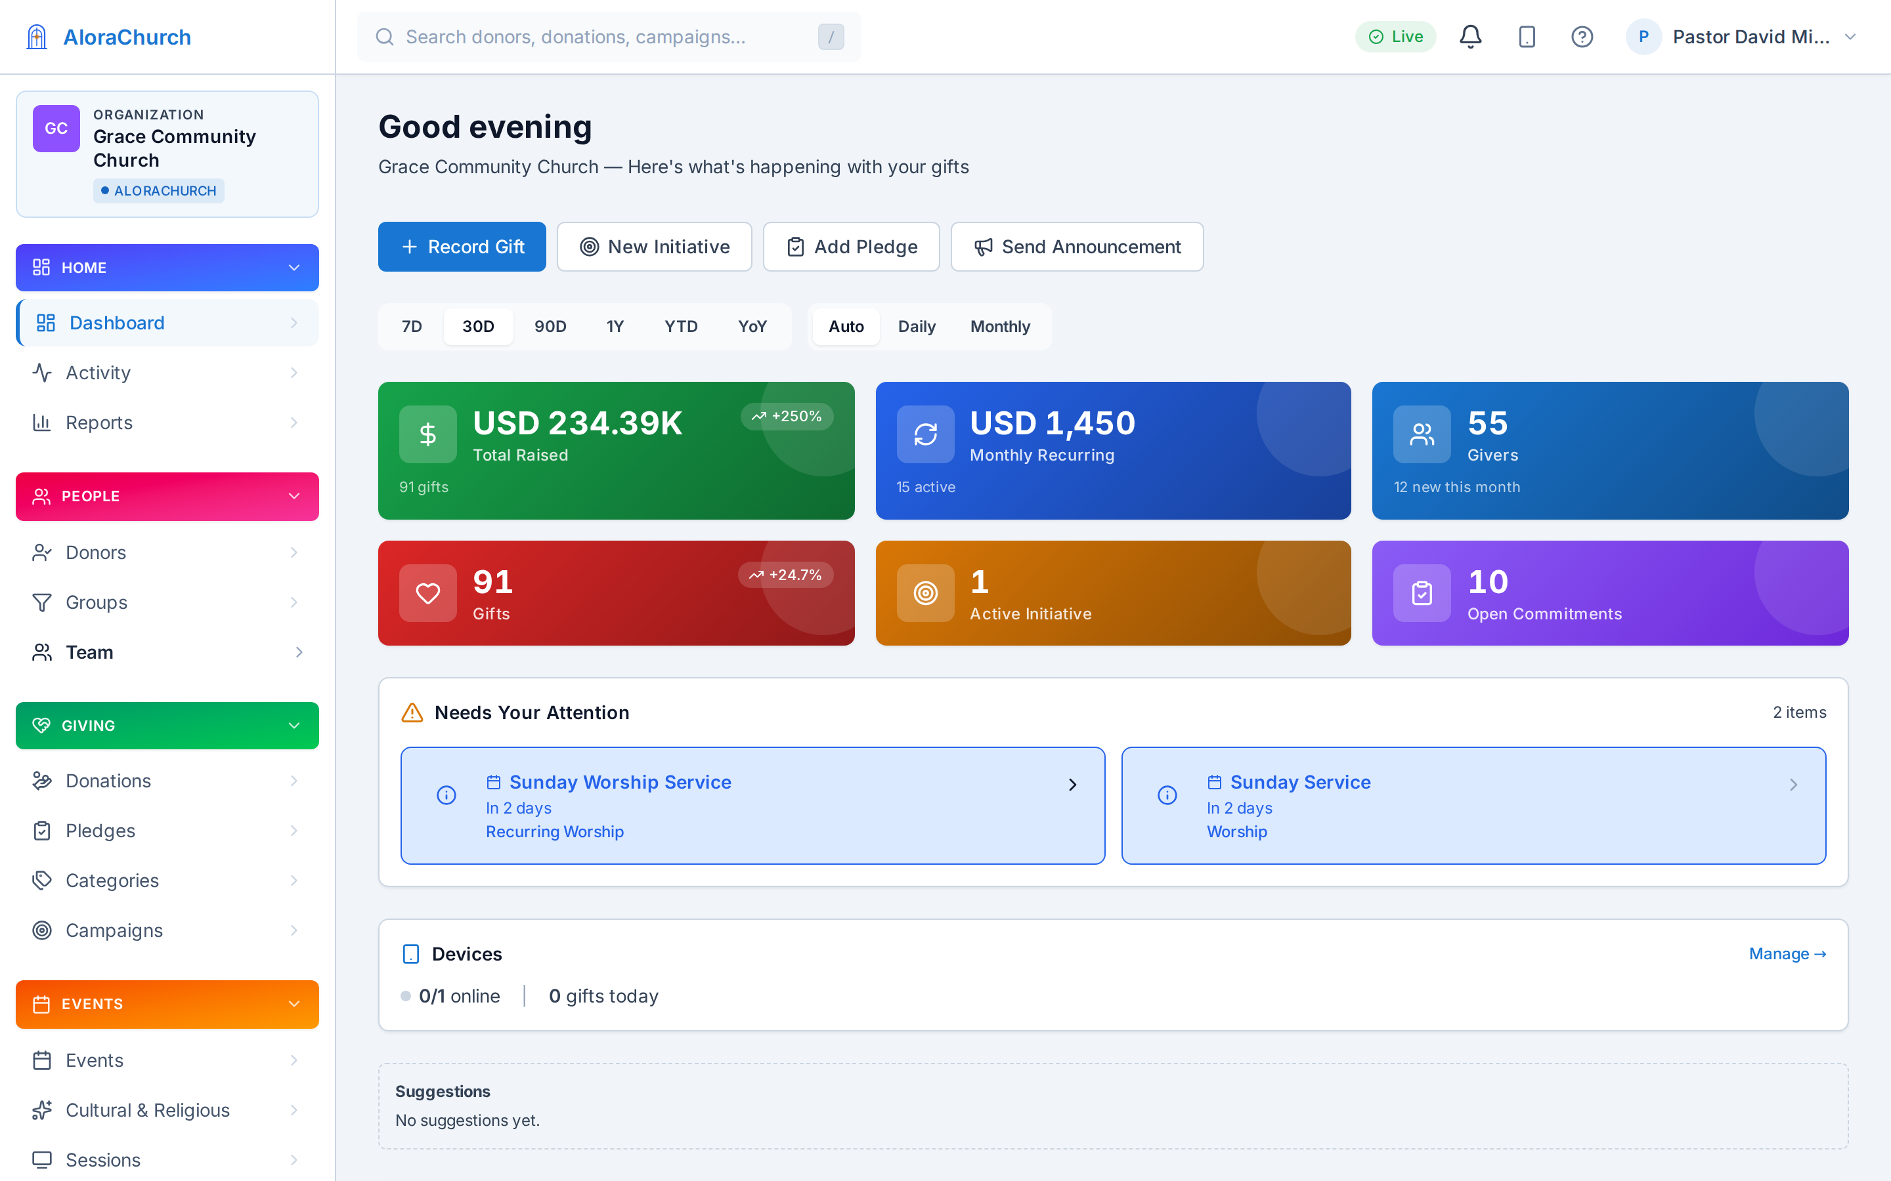Click the people icon on Givers card

(1422, 434)
